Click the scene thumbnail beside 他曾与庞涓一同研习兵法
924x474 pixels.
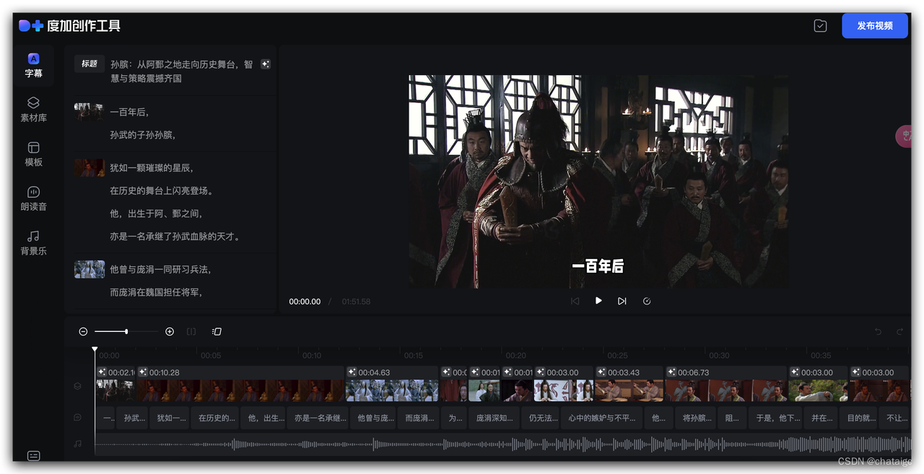pos(90,269)
